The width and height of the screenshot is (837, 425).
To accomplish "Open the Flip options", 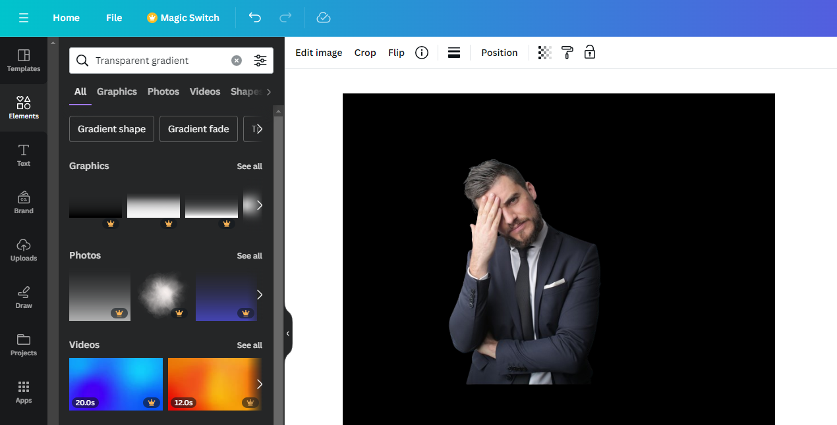I will tap(396, 53).
